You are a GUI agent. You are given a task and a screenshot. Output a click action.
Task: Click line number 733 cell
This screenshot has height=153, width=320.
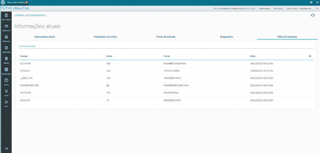(x=108, y=78)
